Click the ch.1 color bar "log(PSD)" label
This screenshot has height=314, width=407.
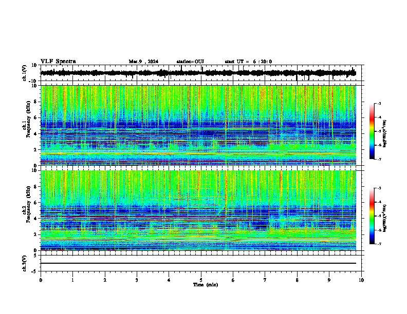point(384,133)
